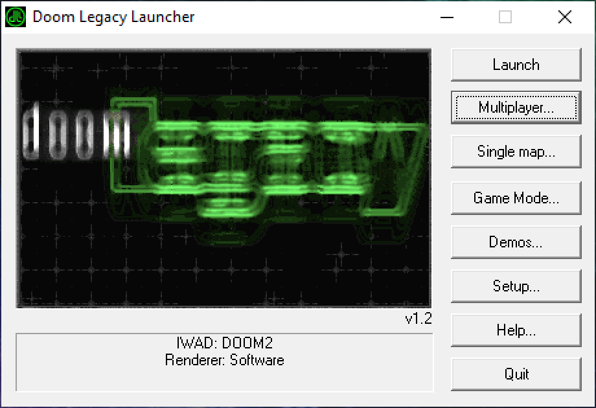Quit the Doom Legacy Launcher
596x408 pixels.
tap(516, 374)
